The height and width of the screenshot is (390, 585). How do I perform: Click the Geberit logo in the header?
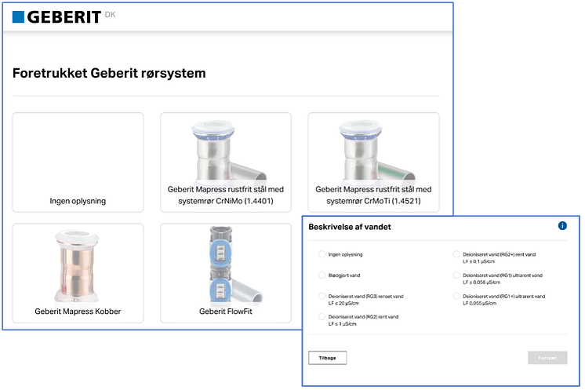pos(56,17)
